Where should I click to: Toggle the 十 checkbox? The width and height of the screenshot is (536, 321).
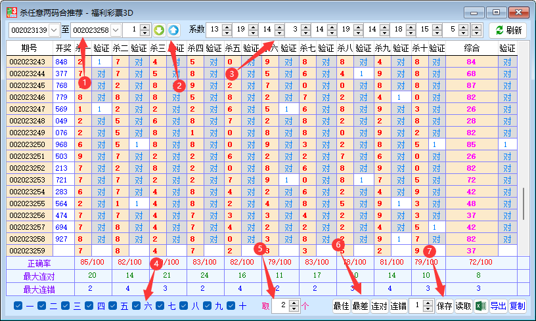tap(231, 306)
